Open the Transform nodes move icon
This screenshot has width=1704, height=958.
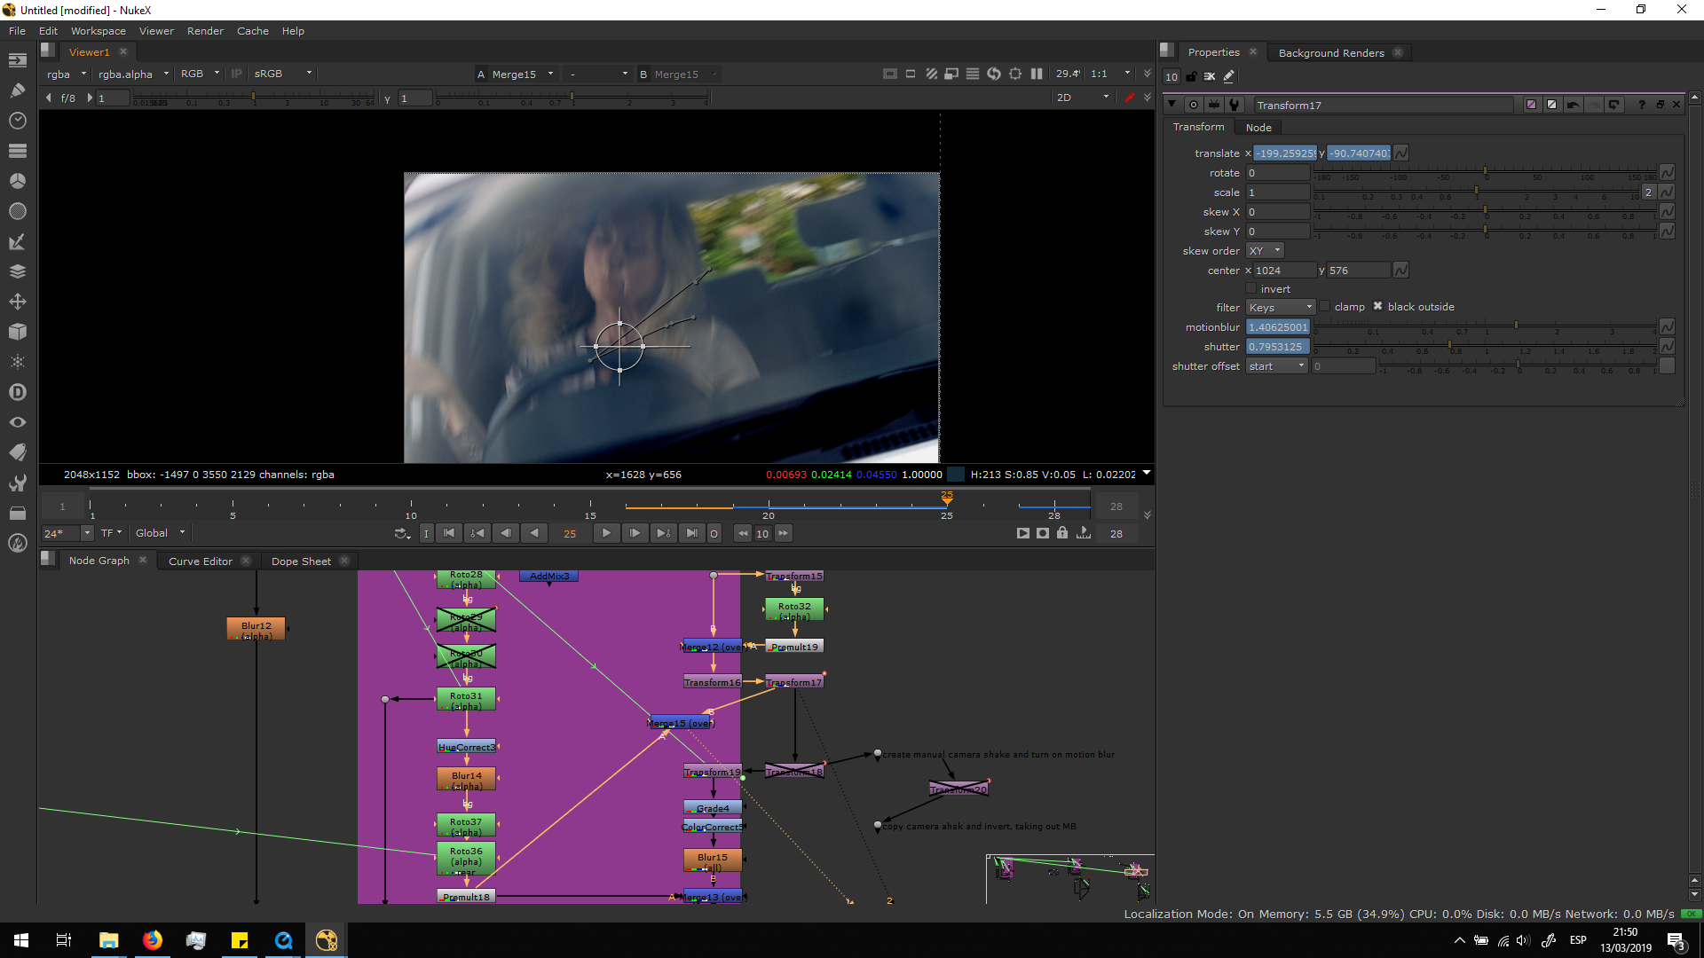pos(17,302)
